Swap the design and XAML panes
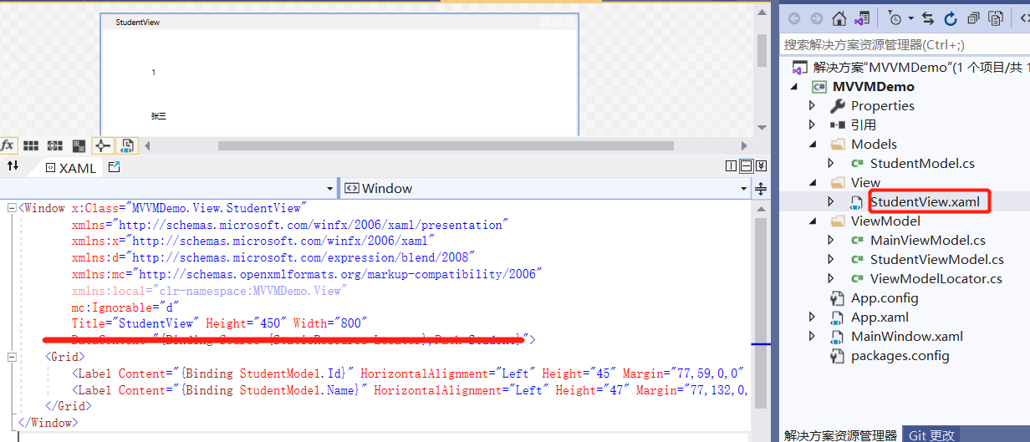 point(13,166)
